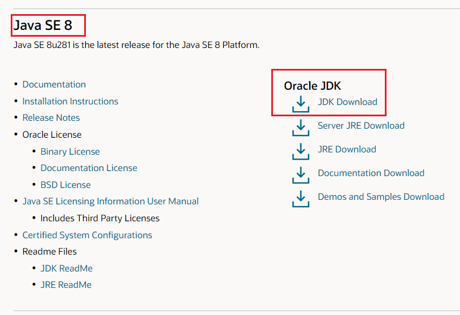Open the Server JRE Download link

(361, 126)
